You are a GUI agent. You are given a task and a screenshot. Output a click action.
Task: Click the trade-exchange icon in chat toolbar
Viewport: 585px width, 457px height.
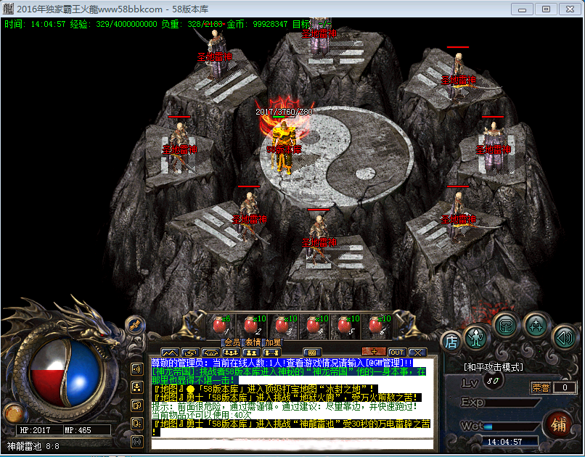pyautogui.click(x=190, y=353)
